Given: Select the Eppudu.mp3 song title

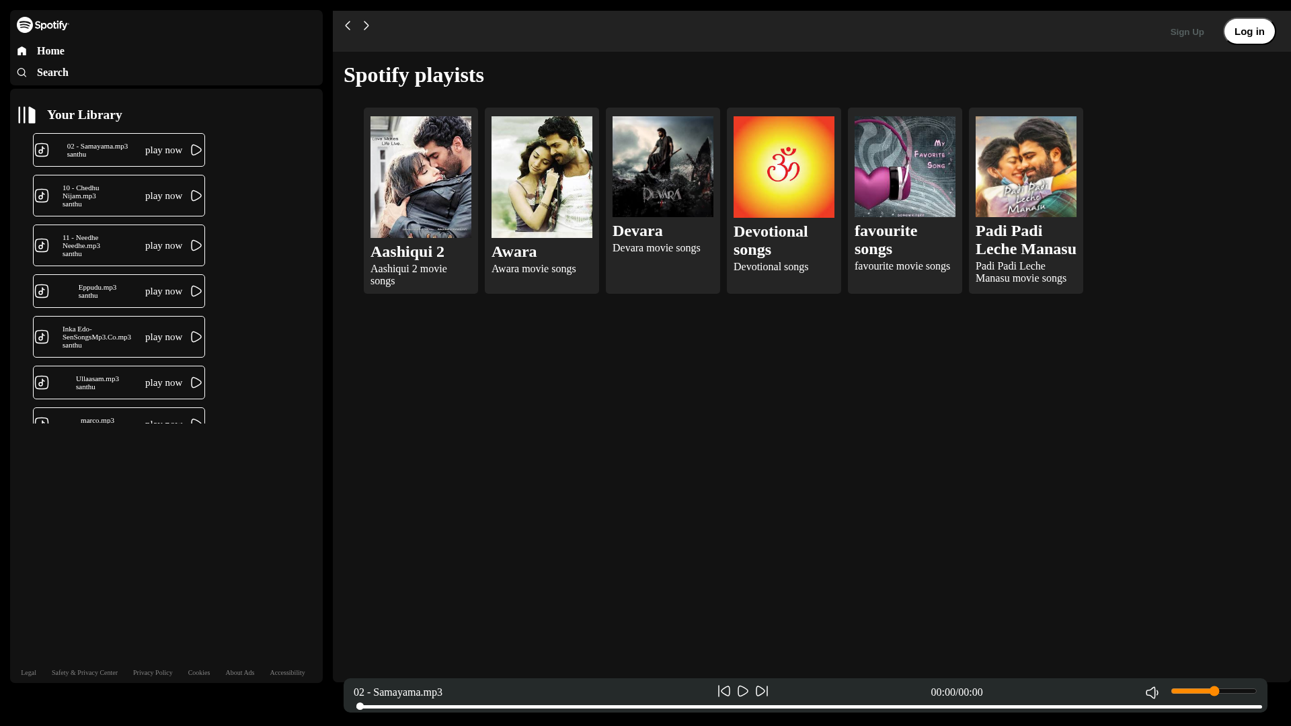Looking at the screenshot, I should pyautogui.click(x=97, y=287).
